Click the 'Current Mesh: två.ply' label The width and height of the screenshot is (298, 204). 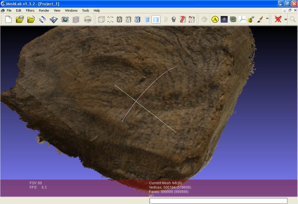[166, 183]
